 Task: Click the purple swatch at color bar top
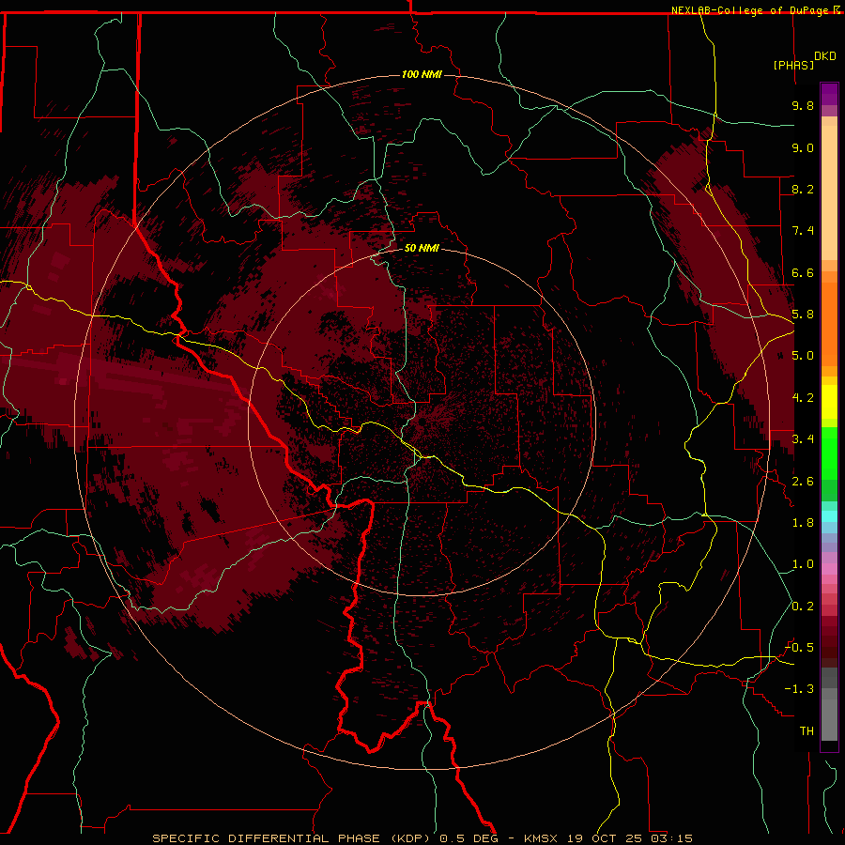(x=829, y=94)
